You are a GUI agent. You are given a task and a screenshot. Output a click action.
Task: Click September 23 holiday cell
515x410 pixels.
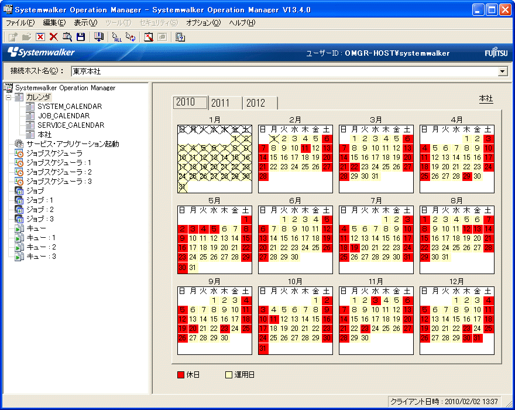(x=225, y=329)
